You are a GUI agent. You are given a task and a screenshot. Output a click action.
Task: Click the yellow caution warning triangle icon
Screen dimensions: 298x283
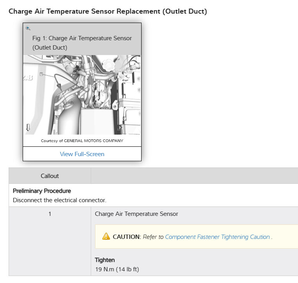click(106, 237)
